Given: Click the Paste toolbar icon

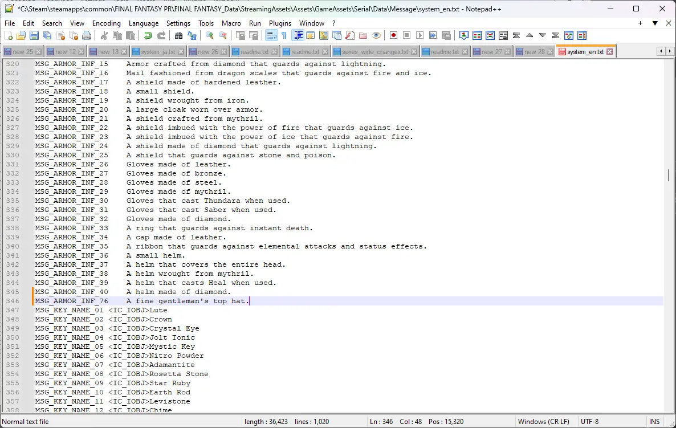Looking at the screenshot, I should click(x=130, y=36).
